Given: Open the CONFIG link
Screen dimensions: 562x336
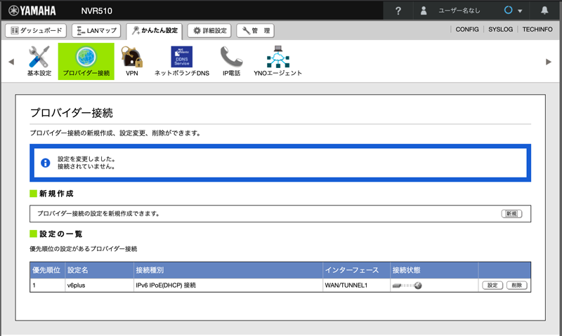Looking at the screenshot, I should [x=467, y=29].
